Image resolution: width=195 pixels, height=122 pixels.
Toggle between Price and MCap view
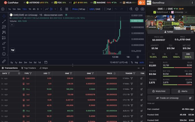coord(79,9)
